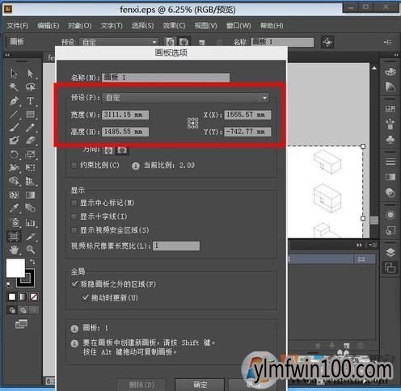Select the Selection (black arrow) tool

[x=14, y=74]
